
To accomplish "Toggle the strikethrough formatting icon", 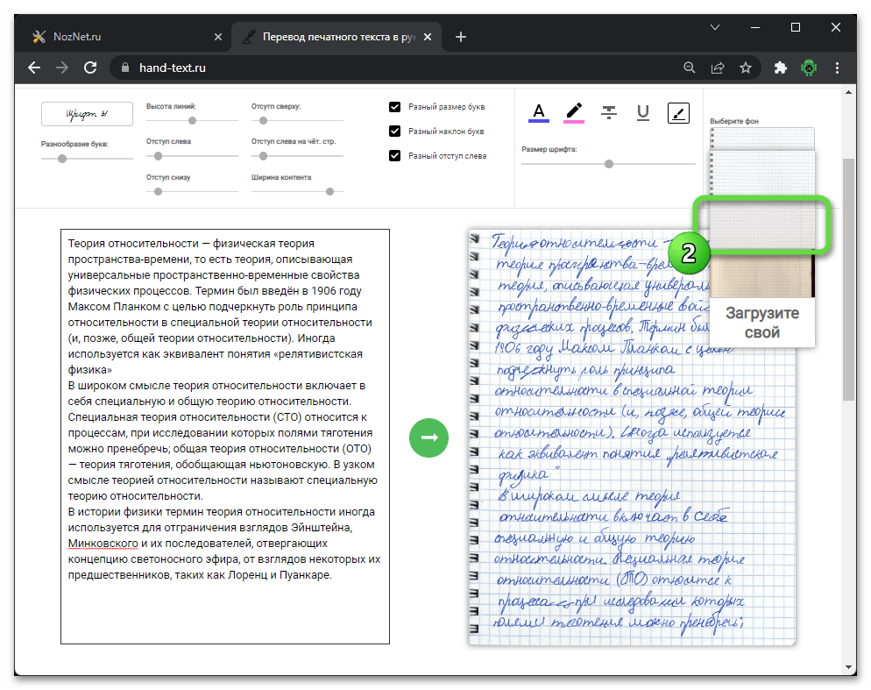I will 609,112.
